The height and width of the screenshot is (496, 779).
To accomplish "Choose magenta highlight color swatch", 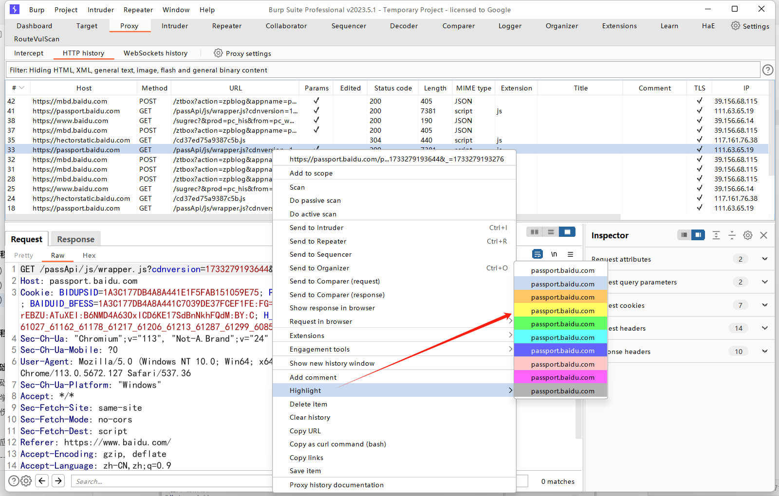I will pos(561,377).
